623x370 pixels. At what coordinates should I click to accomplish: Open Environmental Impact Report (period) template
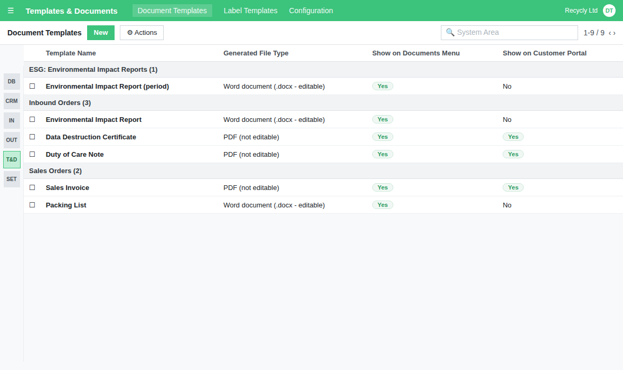click(x=107, y=86)
